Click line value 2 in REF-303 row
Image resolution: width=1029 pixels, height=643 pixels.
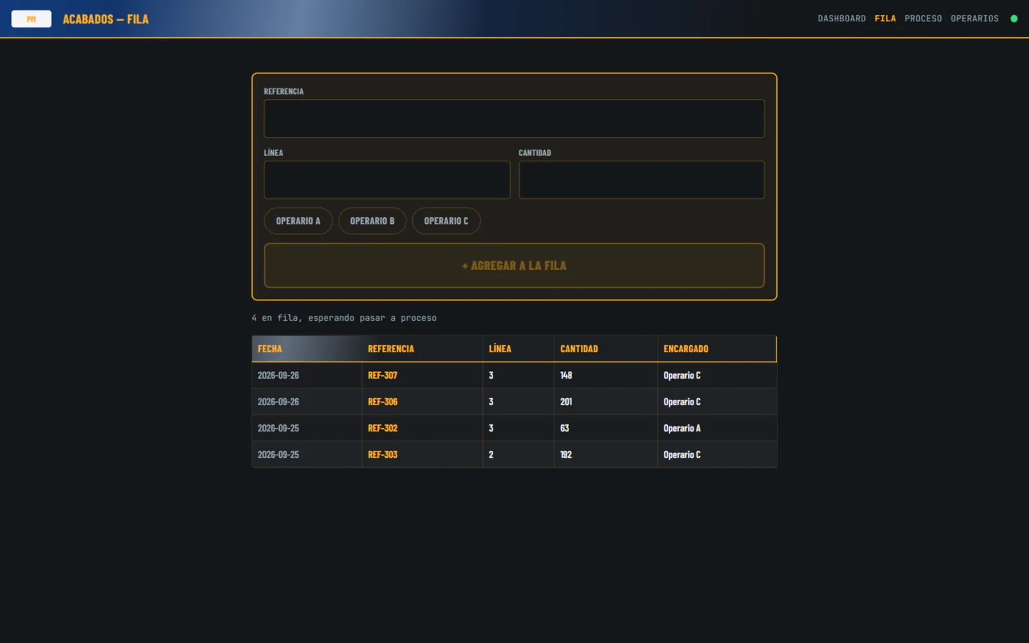[491, 455]
